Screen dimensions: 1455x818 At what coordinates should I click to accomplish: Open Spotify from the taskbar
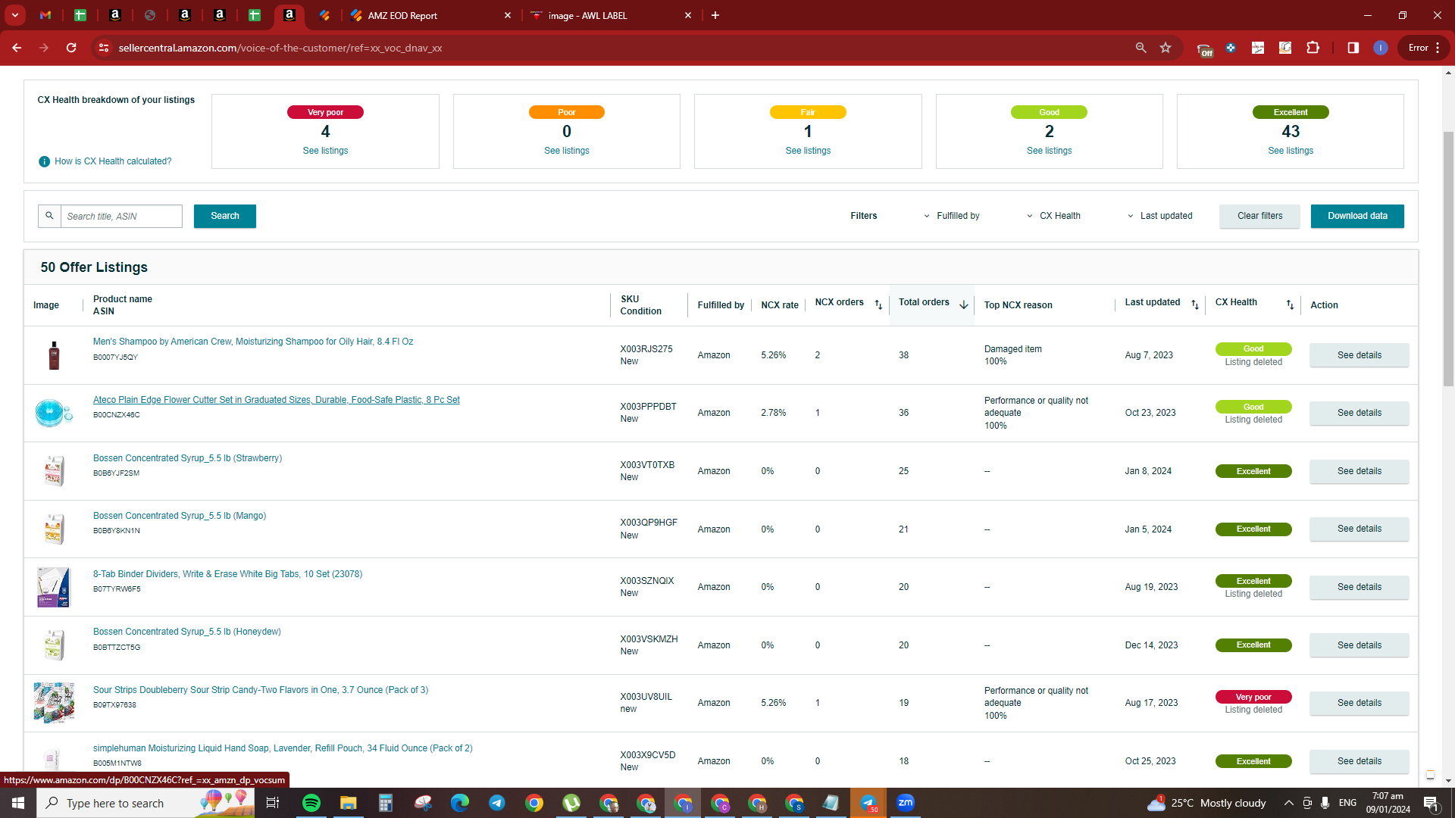click(x=311, y=803)
